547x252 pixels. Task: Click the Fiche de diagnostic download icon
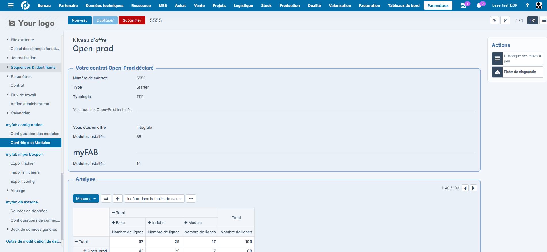[497, 72]
